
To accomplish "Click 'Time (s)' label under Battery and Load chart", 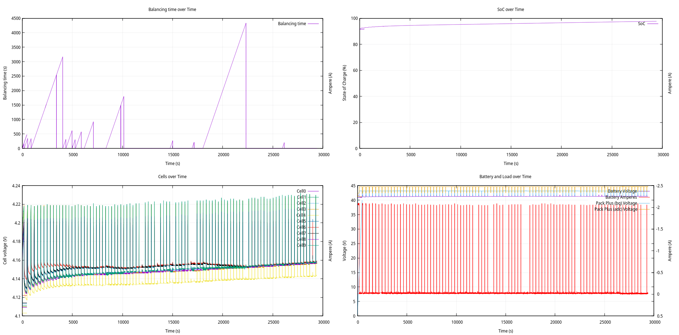I will click(506, 331).
